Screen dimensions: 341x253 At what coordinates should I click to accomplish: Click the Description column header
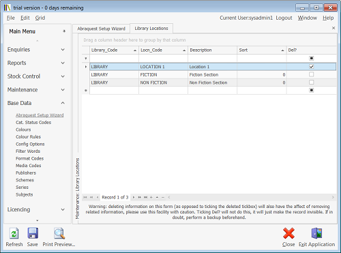click(x=212, y=50)
